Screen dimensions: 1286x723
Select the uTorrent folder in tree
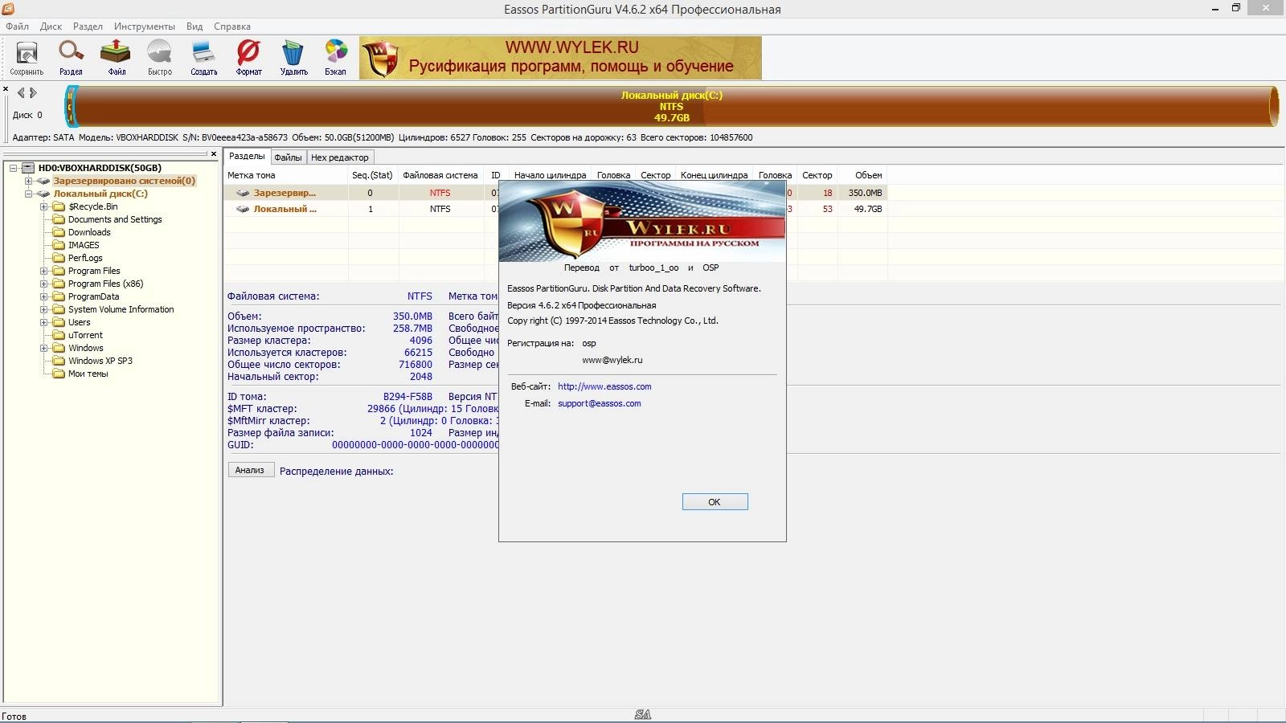[x=85, y=335]
